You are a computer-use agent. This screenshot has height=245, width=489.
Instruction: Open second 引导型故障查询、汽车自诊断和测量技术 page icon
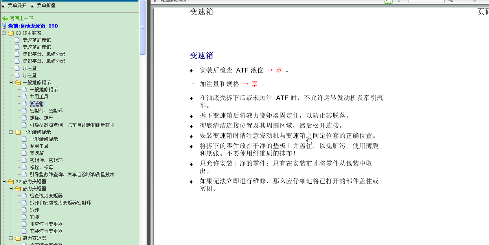click(x=24, y=175)
